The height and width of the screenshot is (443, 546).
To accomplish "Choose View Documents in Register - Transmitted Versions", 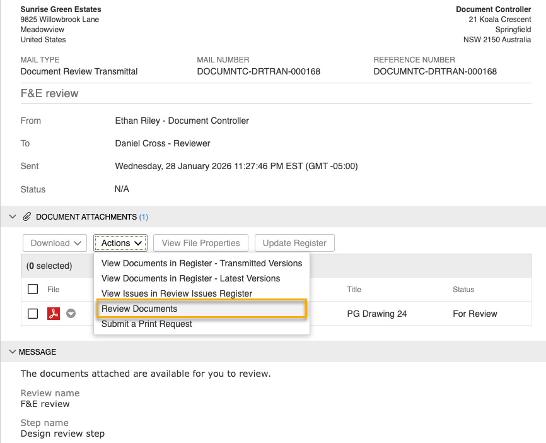I will pyautogui.click(x=202, y=263).
